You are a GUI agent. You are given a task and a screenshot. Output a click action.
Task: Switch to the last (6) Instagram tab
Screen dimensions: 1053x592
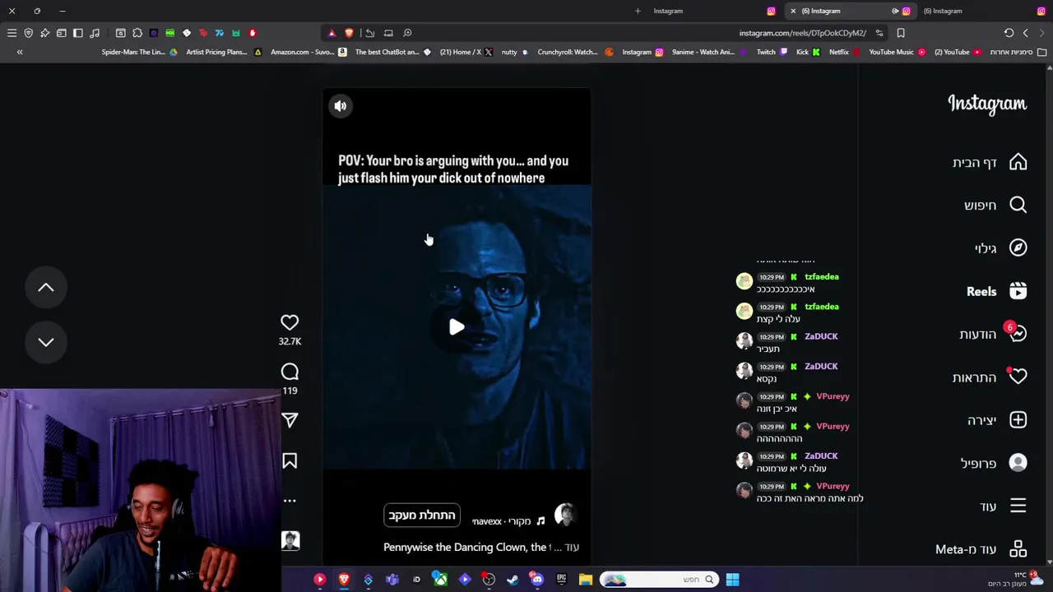[x=982, y=11]
